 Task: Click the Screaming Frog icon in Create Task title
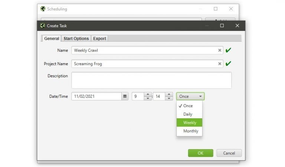43,26
